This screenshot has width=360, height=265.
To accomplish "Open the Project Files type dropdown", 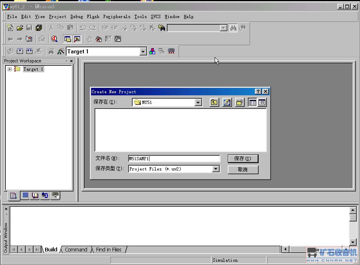I will [216, 169].
